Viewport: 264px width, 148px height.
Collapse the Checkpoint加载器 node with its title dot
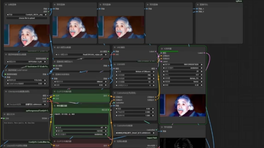[6, 92]
